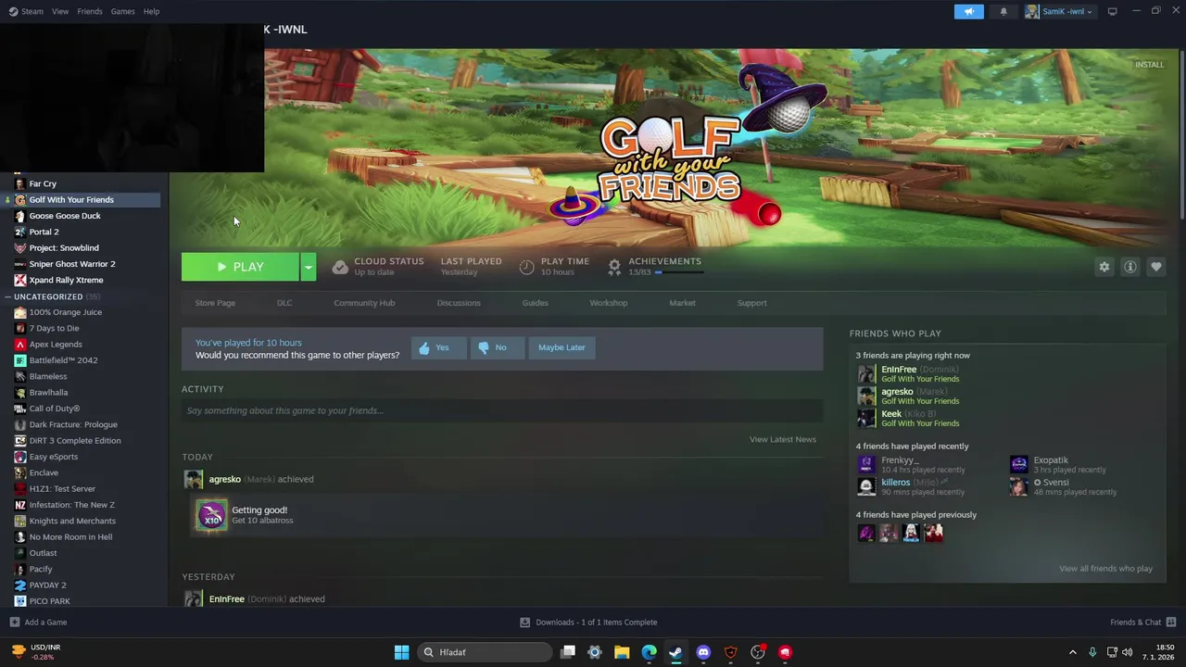This screenshot has height=667, width=1186.
Task: Click Maybe Later button
Action: coord(561,347)
